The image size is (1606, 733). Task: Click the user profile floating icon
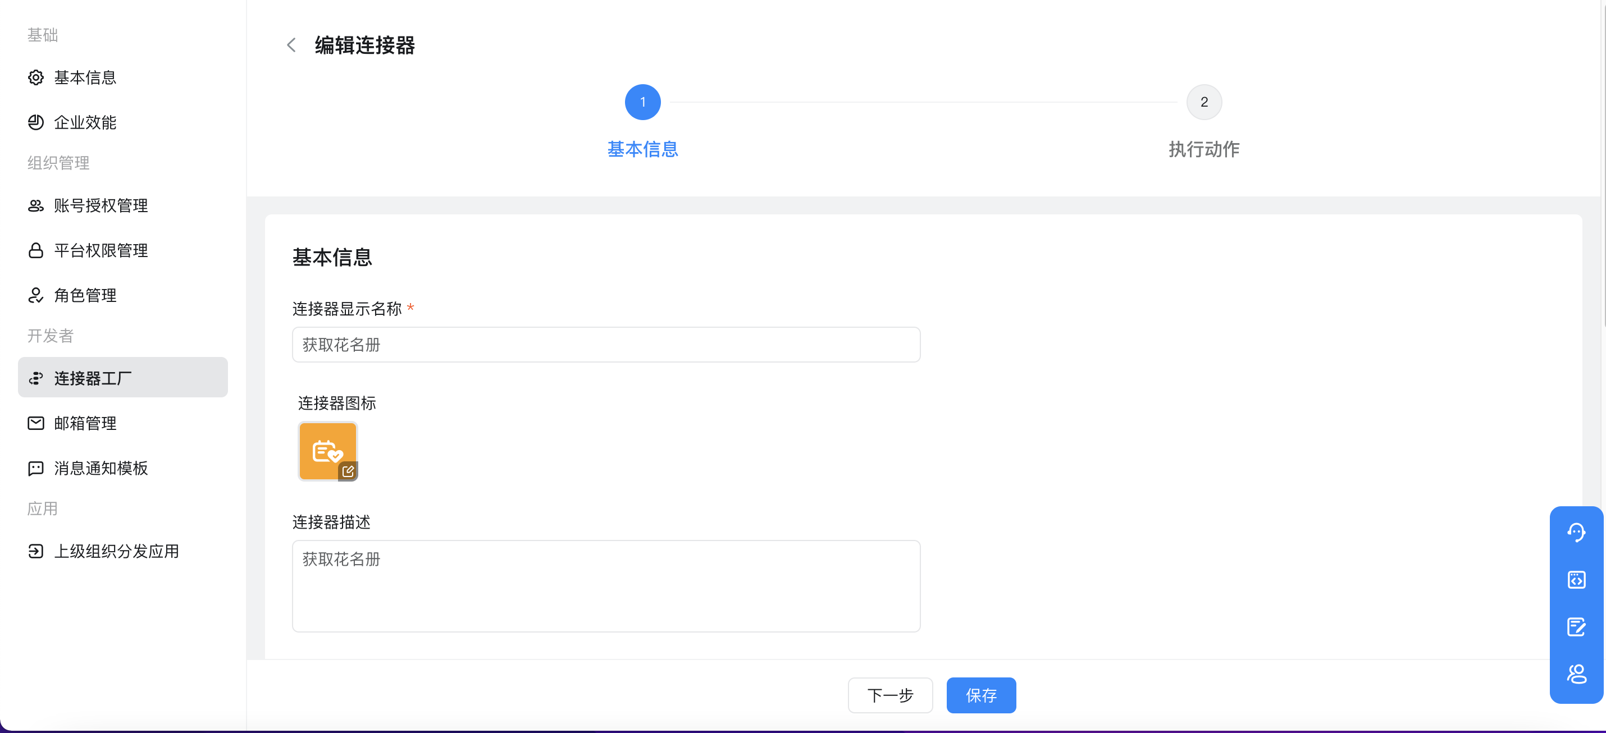click(x=1576, y=674)
